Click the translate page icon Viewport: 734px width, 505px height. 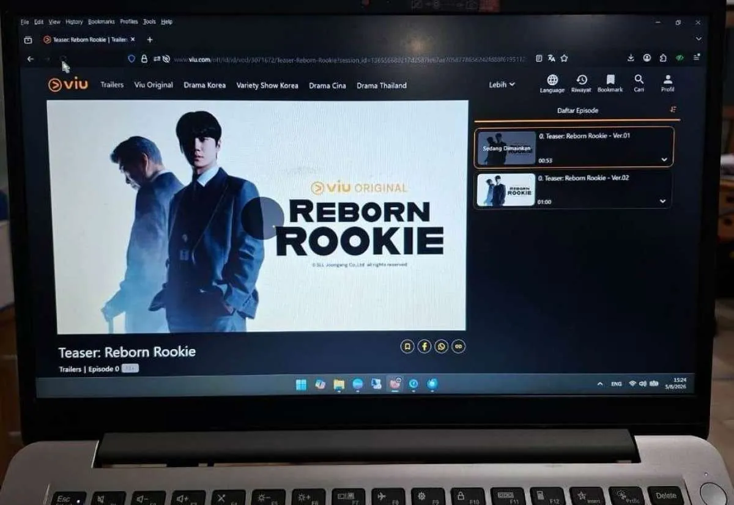click(551, 58)
